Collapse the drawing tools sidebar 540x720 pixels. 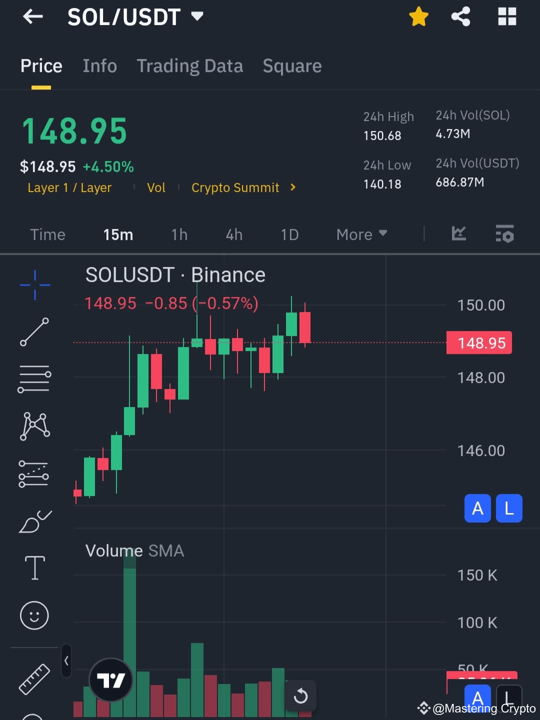tap(66, 661)
